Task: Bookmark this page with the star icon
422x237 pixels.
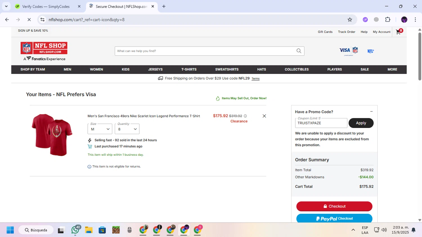Action: [x=350, y=20]
